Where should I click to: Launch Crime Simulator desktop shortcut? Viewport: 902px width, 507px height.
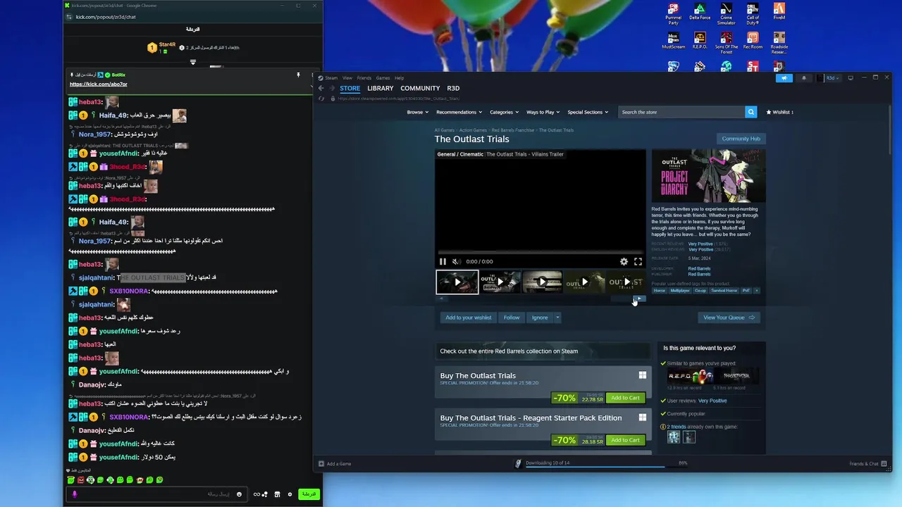pyautogui.click(x=726, y=13)
